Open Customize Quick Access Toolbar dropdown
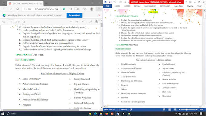 tap(128, 2)
